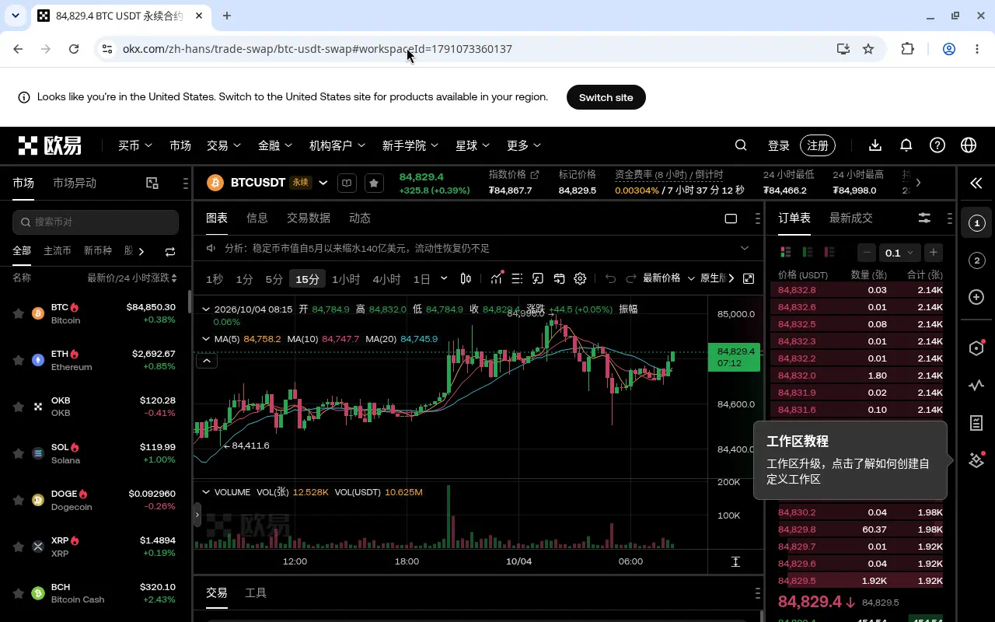Image resolution: width=995 pixels, height=622 pixels.
Task: Open the 买币 dropdown menu
Action: 135,145
